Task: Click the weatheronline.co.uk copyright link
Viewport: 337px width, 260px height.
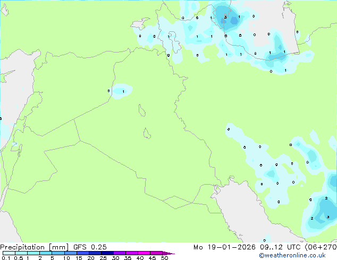Action: [x=292, y=255]
